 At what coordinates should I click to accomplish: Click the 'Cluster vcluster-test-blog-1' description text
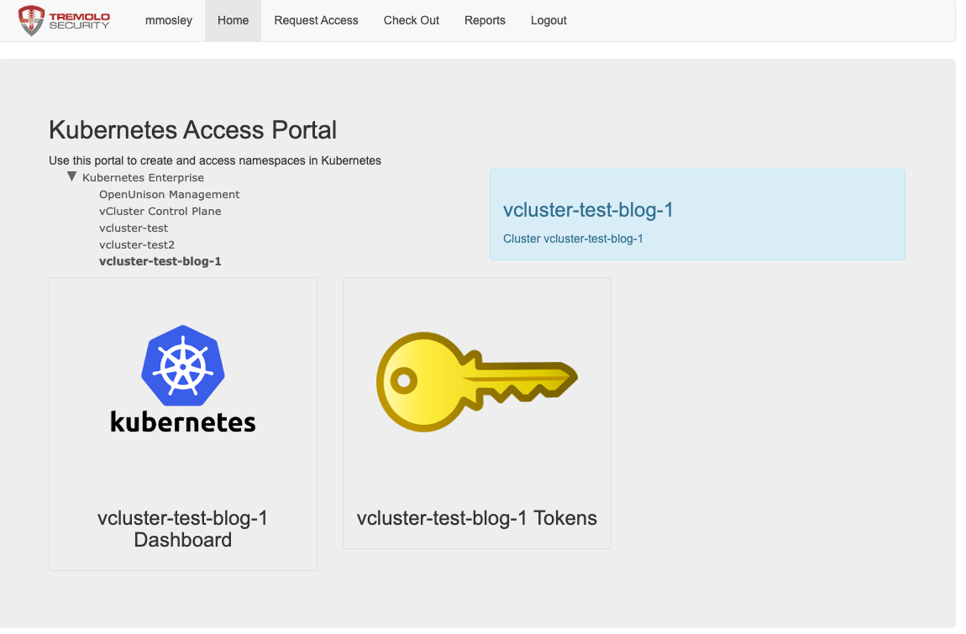click(x=573, y=238)
